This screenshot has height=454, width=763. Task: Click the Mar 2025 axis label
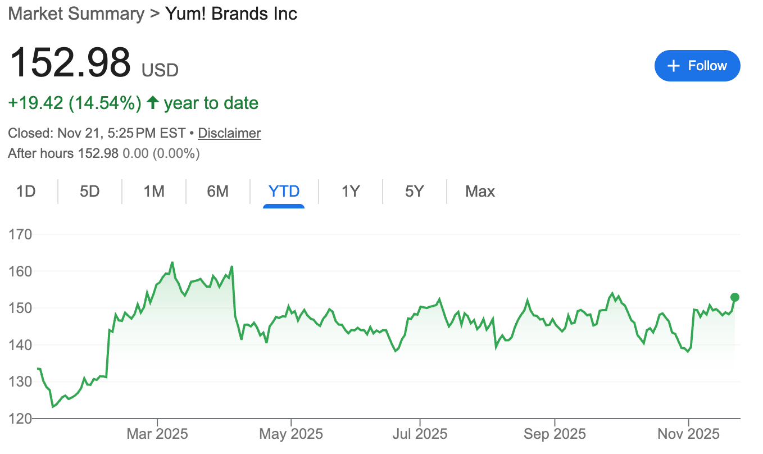point(157,434)
